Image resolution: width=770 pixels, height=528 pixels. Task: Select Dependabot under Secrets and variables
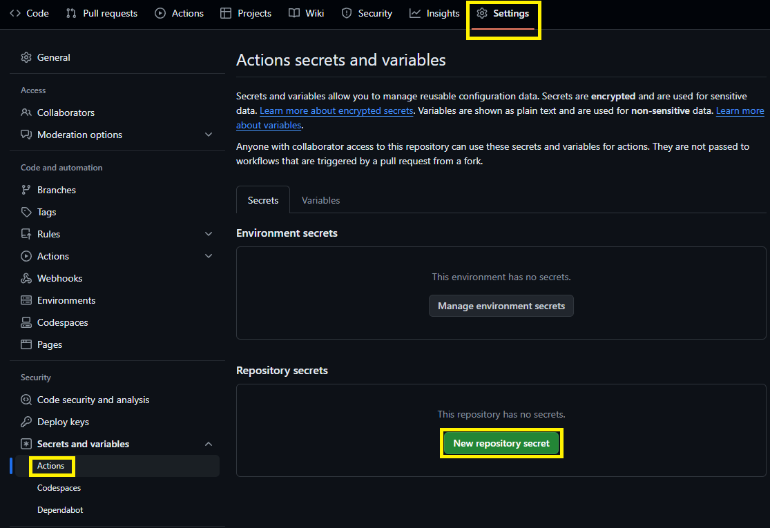[x=60, y=510]
